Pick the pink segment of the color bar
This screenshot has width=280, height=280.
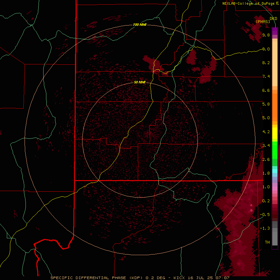(x=275, y=189)
